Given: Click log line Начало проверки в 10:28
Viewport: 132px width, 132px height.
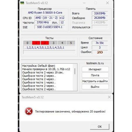Looking at the screenshot, I should (x=46, y=69).
